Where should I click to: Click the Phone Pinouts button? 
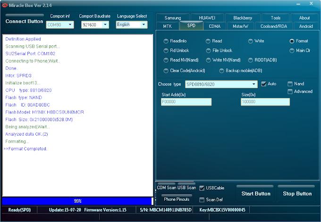pos(177,199)
